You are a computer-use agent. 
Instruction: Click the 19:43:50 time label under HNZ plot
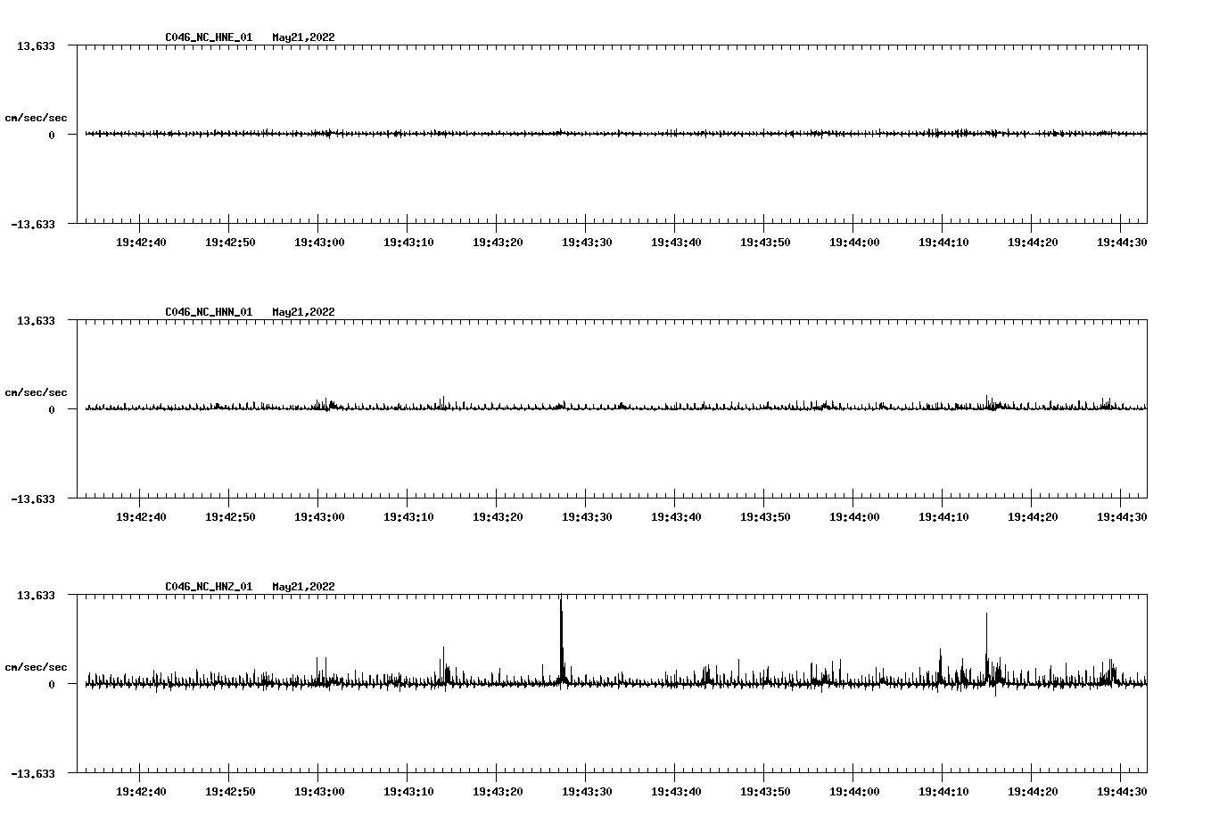pyautogui.click(x=765, y=792)
